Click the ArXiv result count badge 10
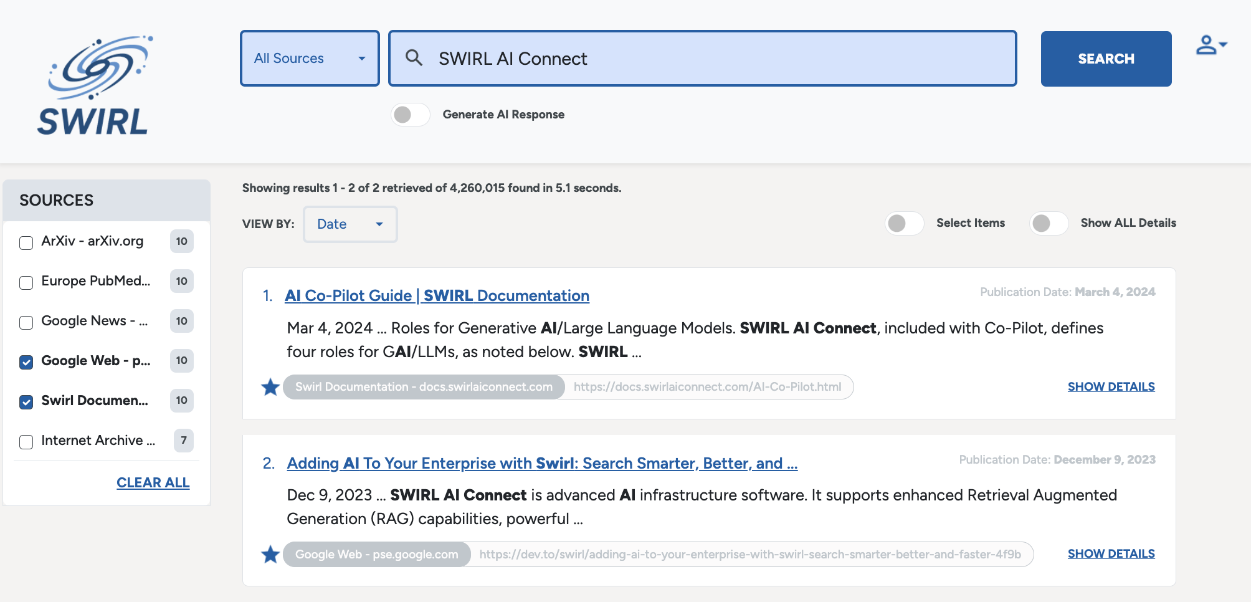This screenshot has height=602, width=1251. (x=181, y=241)
